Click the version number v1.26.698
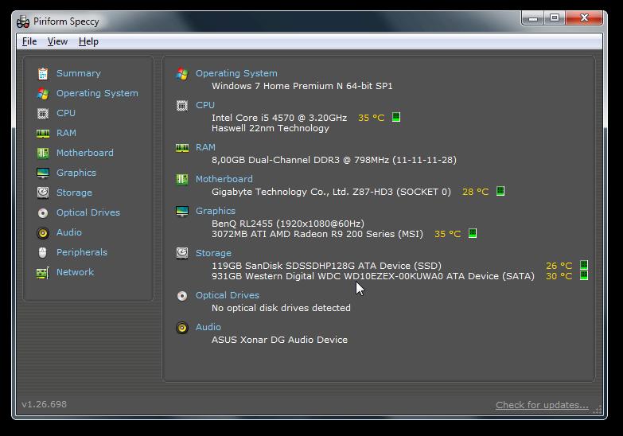 44,404
